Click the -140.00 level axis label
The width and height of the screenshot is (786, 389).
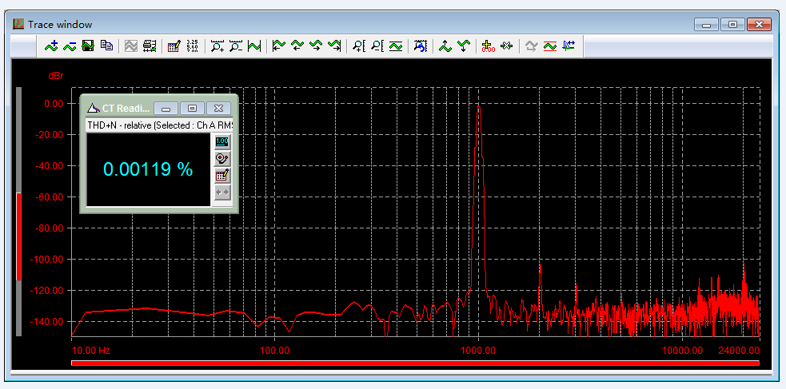46,321
